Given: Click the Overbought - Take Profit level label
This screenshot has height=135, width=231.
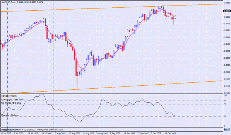Looking at the screenshot, I should tap(12, 100).
